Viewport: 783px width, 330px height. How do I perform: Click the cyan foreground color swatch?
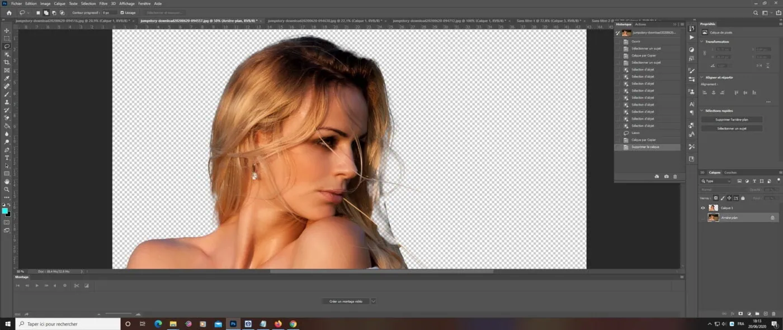(x=5, y=211)
